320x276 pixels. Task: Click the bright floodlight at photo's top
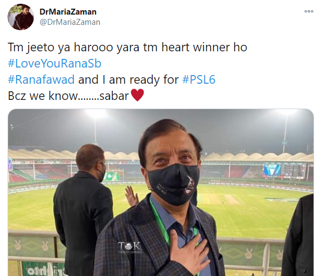pos(96,113)
